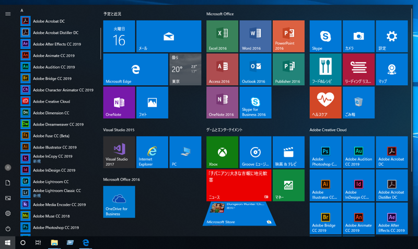Launch Adobe Creative Cloud from app list

pyautogui.click(x=59, y=101)
